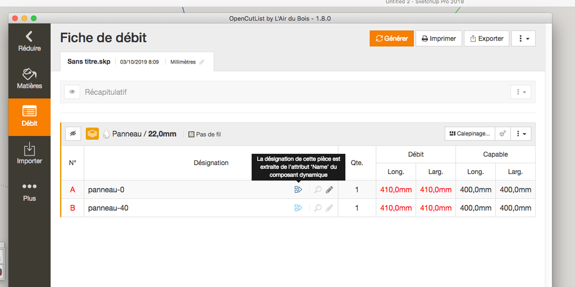Open the Importer tab
The image size is (575, 287).
pyautogui.click(x=29, y=154)
